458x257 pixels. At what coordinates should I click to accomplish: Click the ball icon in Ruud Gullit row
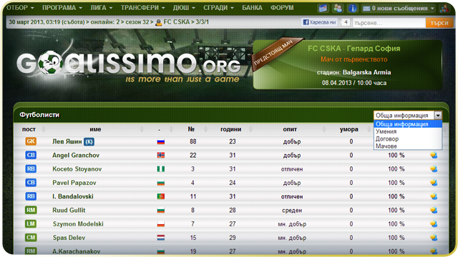(x=434, y=210)
